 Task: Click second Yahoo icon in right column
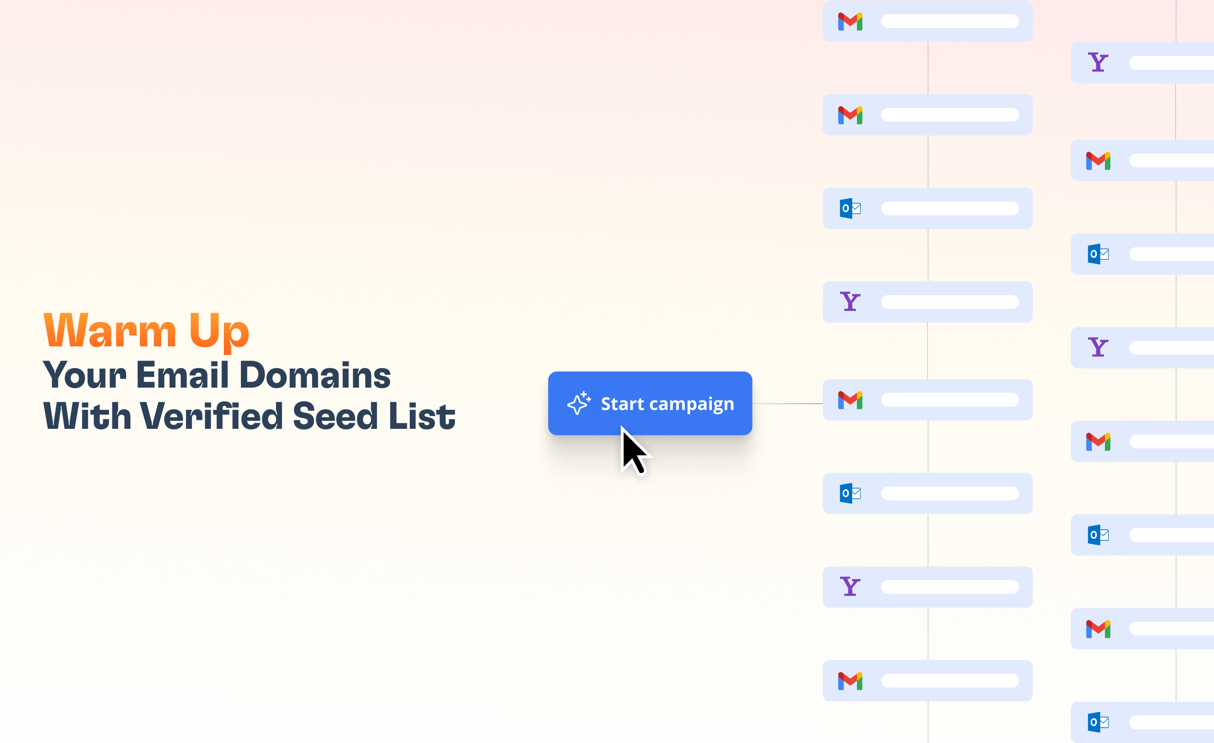click(x=1098, y=348)
